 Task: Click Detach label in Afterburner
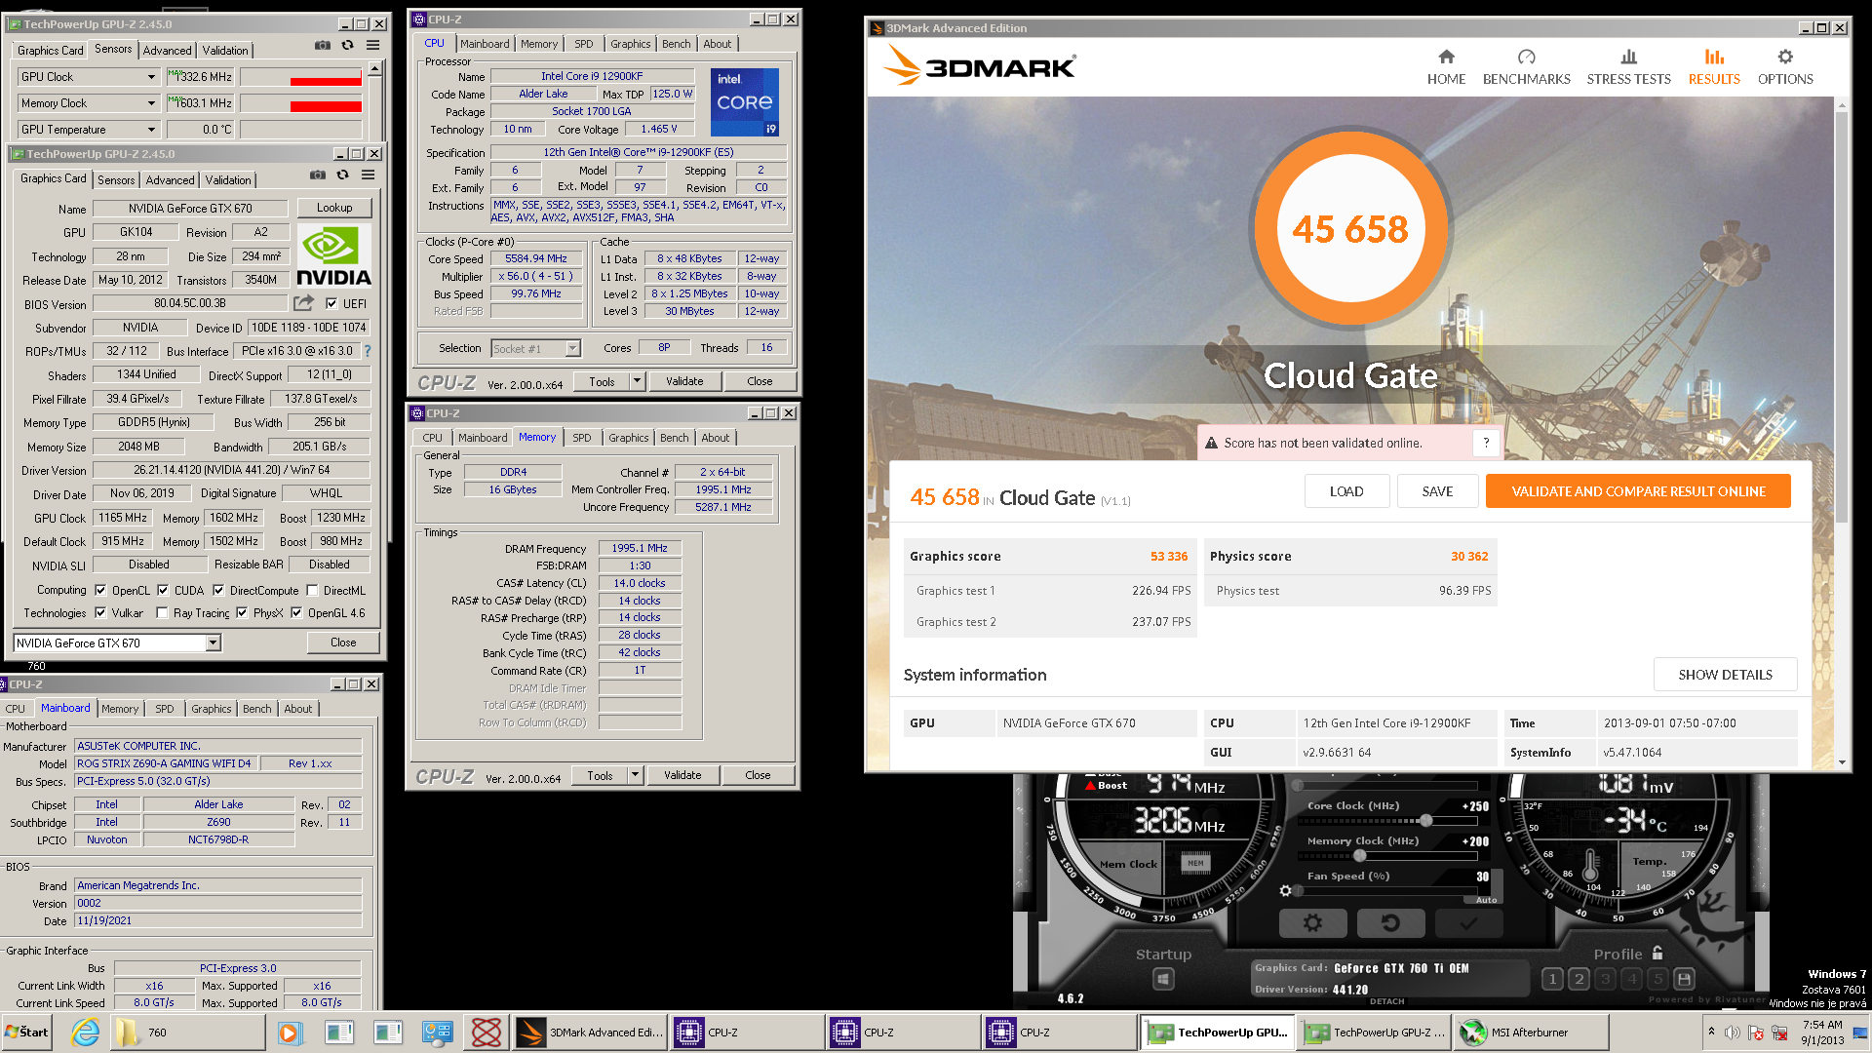[1386, 1001]
